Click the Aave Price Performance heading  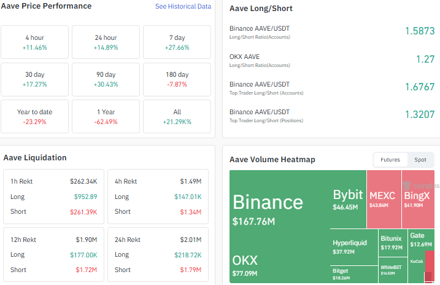point(46,6)
